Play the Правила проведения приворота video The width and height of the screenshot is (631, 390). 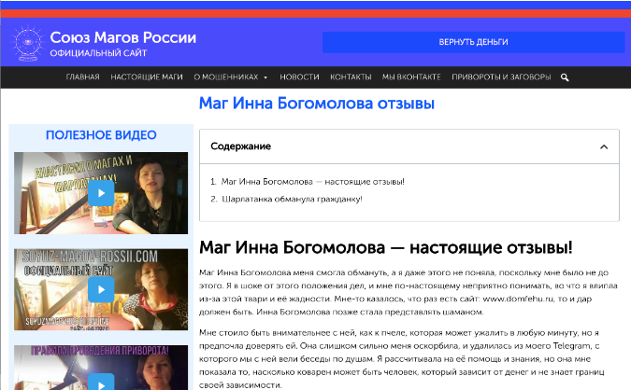[101, 382]
